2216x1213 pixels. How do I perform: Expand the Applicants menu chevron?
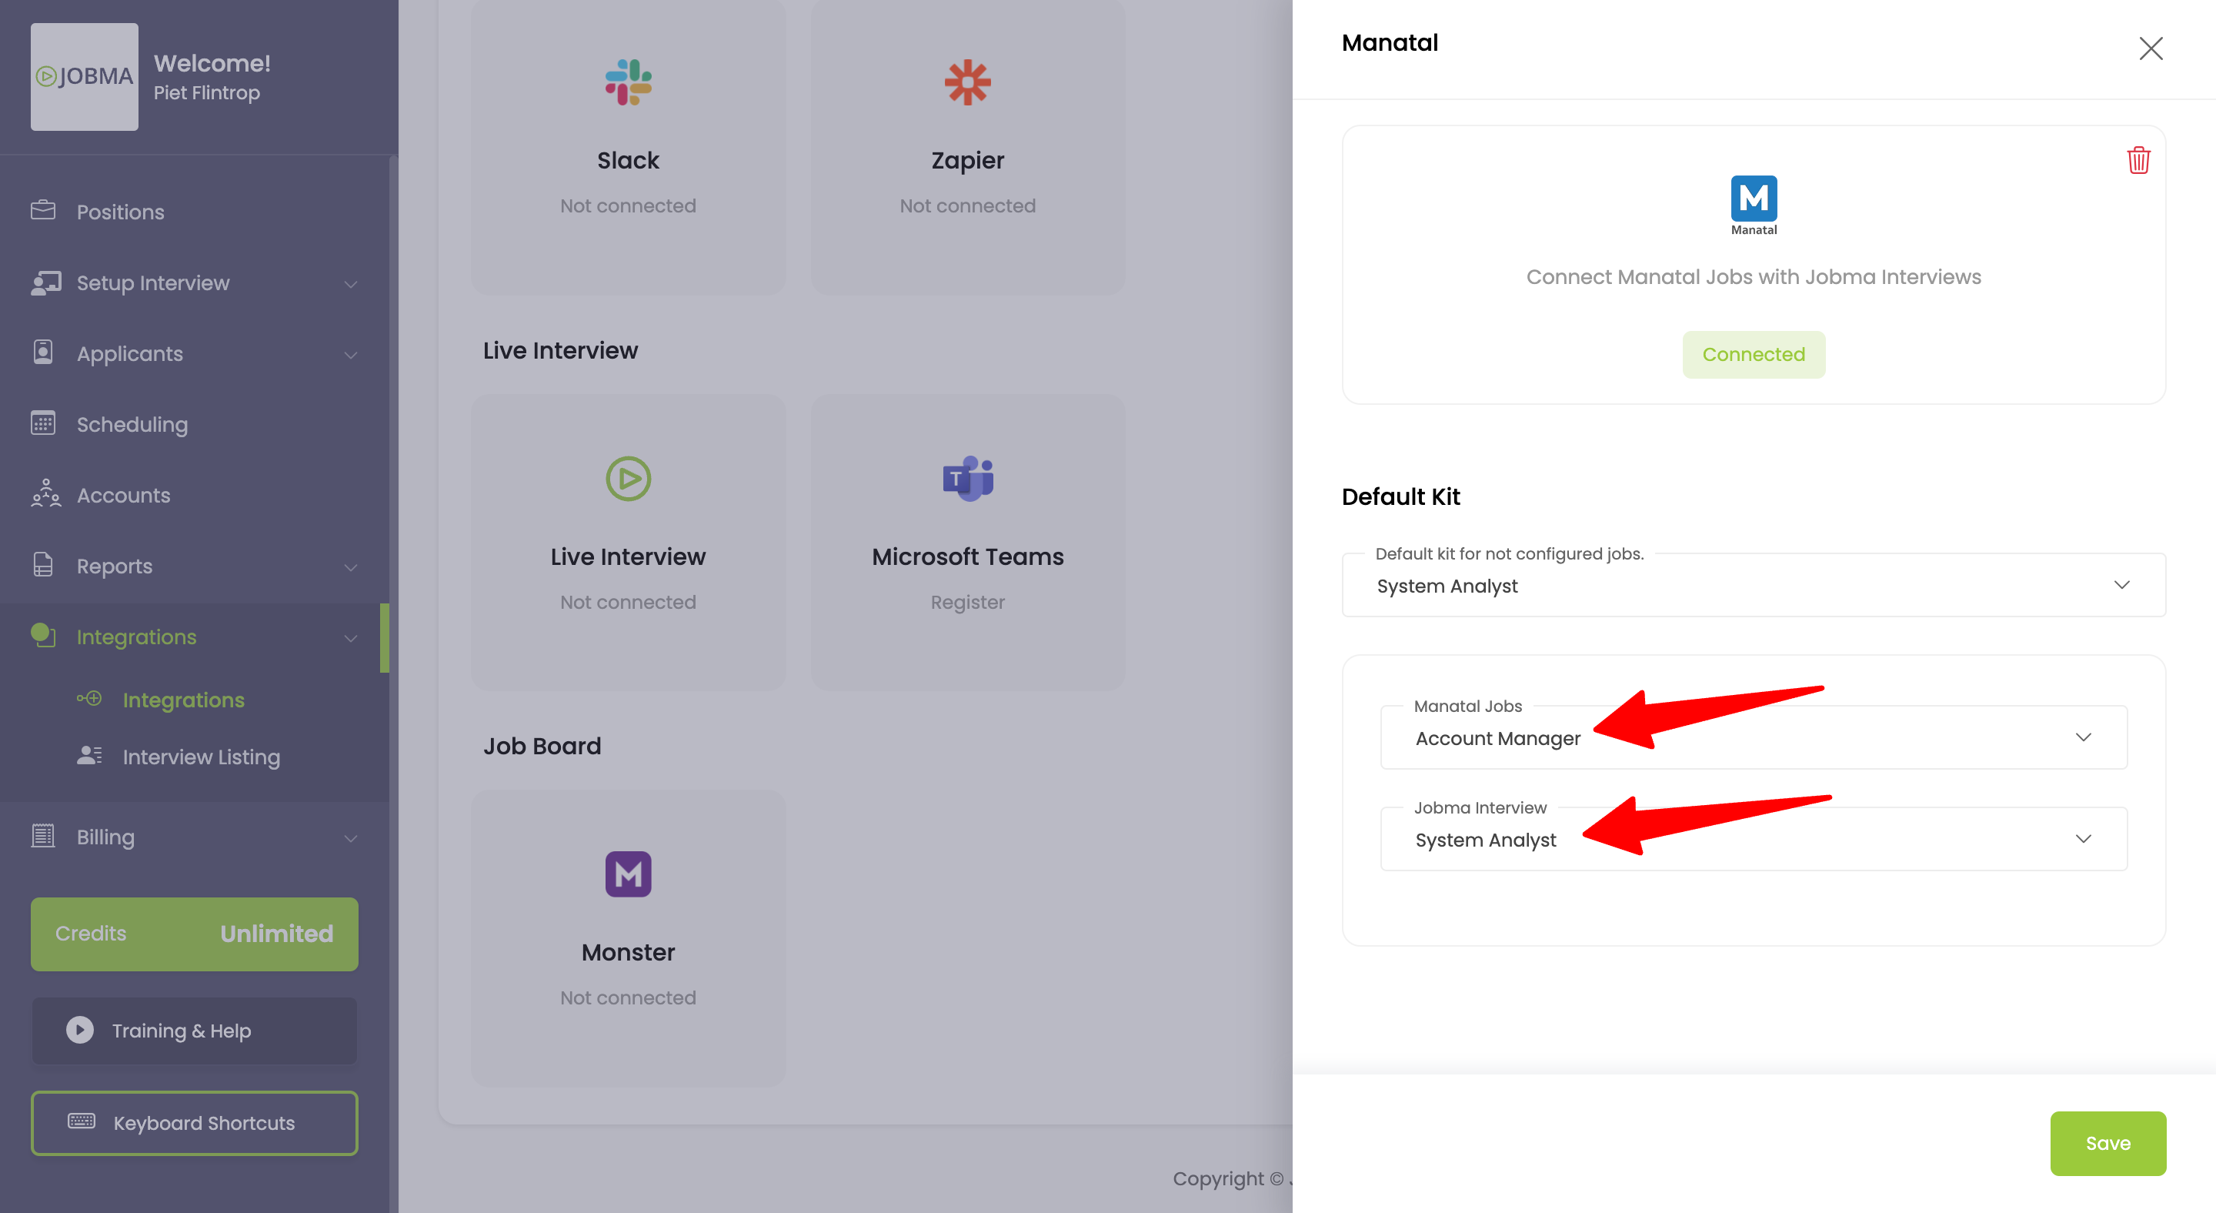[351, 355]
